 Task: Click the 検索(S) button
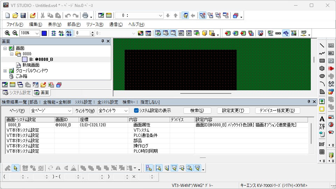(x=197, y=111)
